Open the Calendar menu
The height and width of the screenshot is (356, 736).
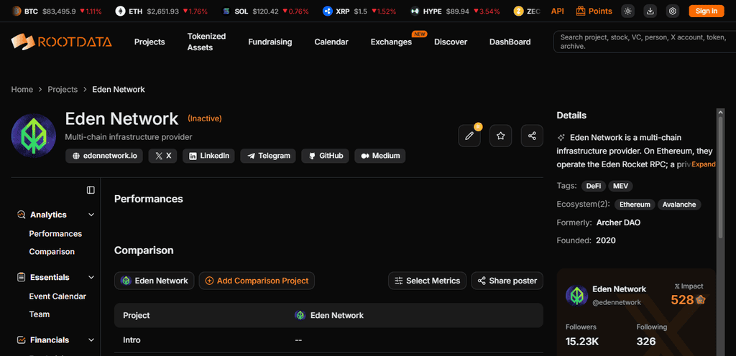pos(331,42)
